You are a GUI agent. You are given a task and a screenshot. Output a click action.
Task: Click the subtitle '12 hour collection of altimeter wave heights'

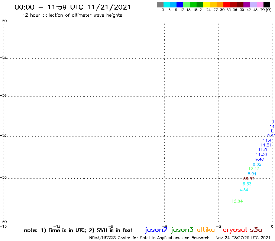(72, 15)
